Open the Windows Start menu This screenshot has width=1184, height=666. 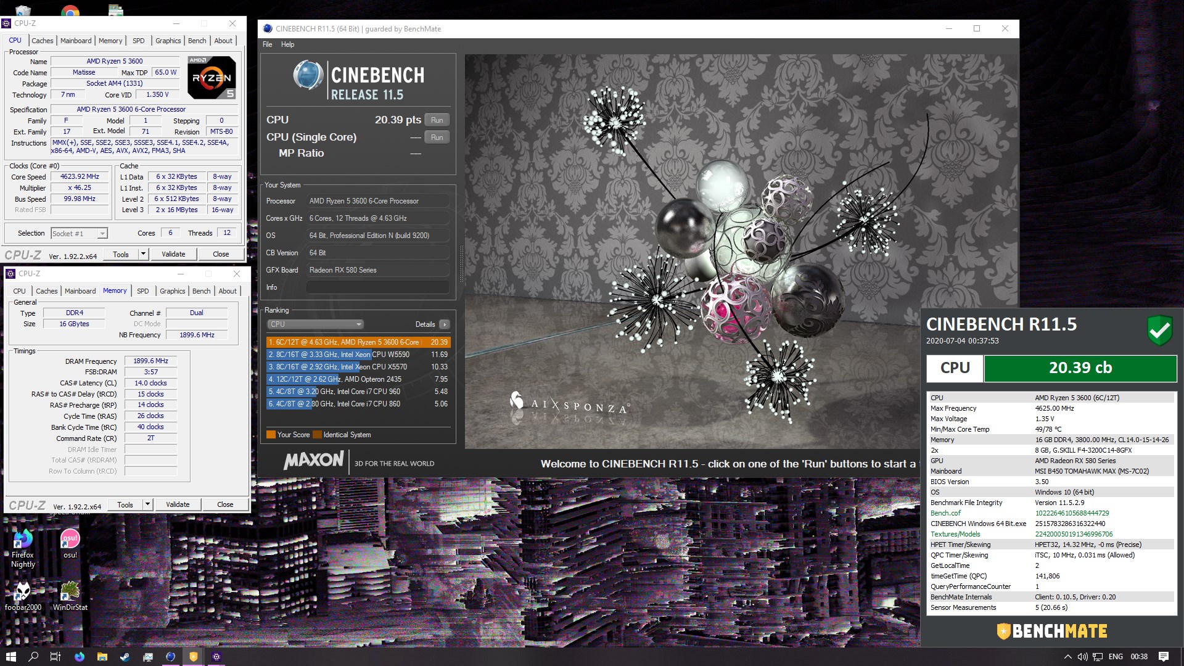[x=10, y=657]
